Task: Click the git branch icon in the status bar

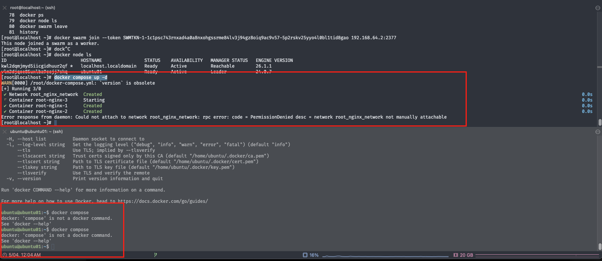Action: (x=156, y=255)
